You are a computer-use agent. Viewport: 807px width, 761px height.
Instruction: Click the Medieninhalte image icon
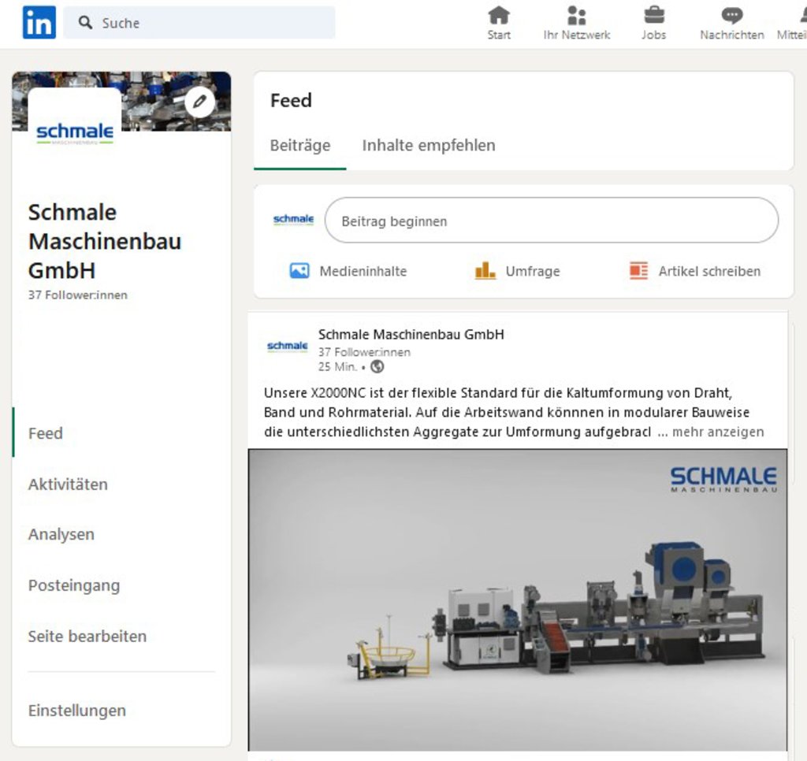coord(299,271)
